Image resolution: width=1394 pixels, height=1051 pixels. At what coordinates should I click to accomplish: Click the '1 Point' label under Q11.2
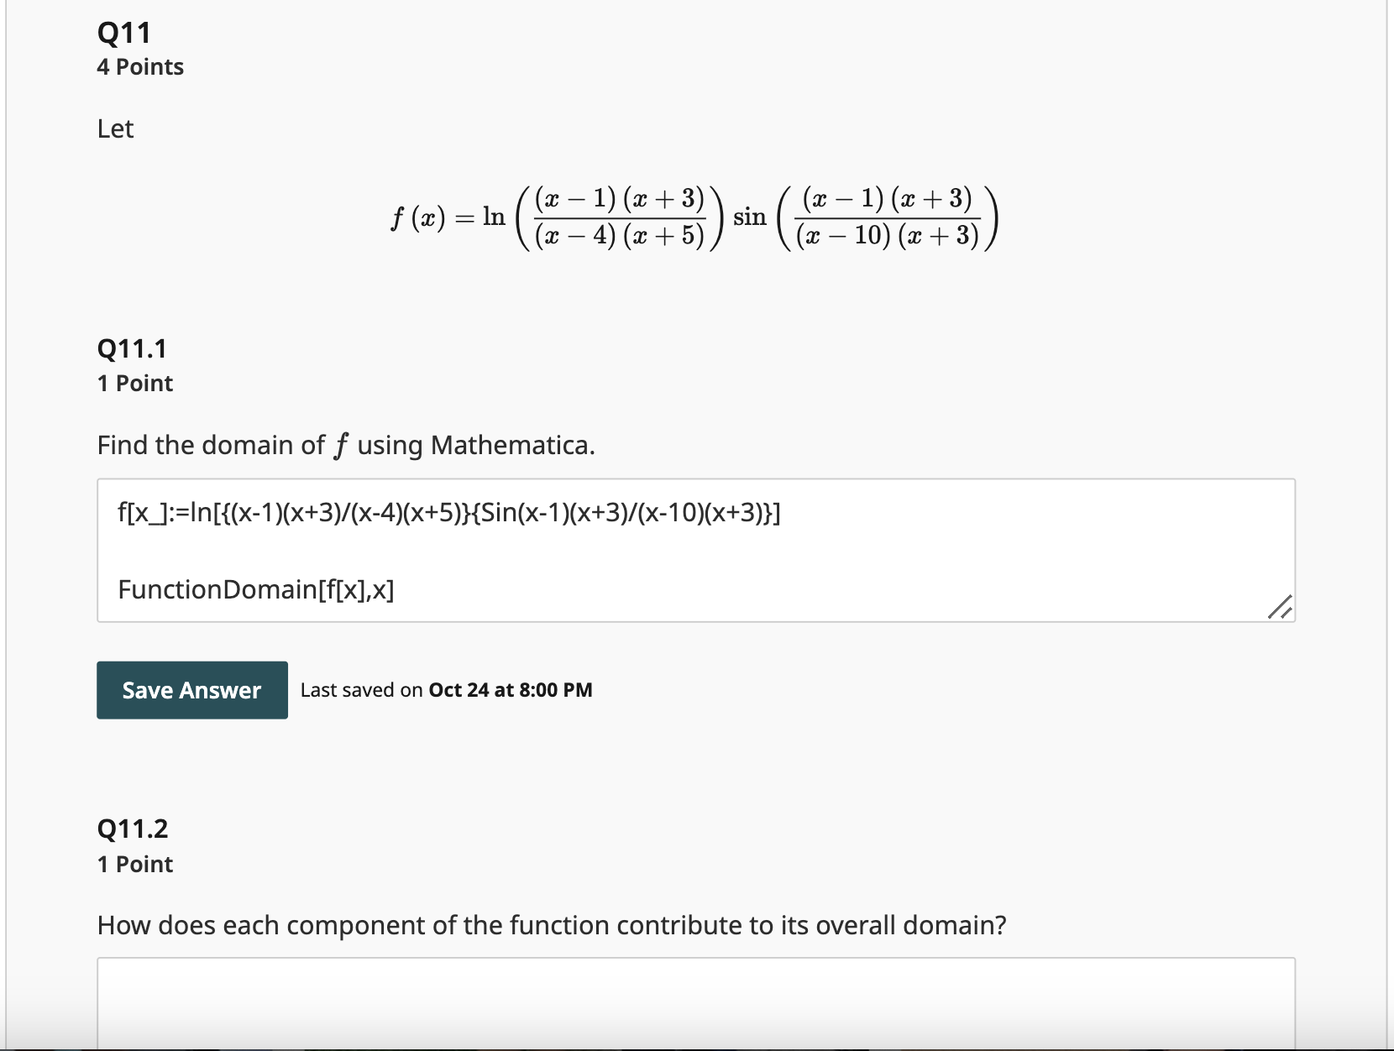coord(134,864)
